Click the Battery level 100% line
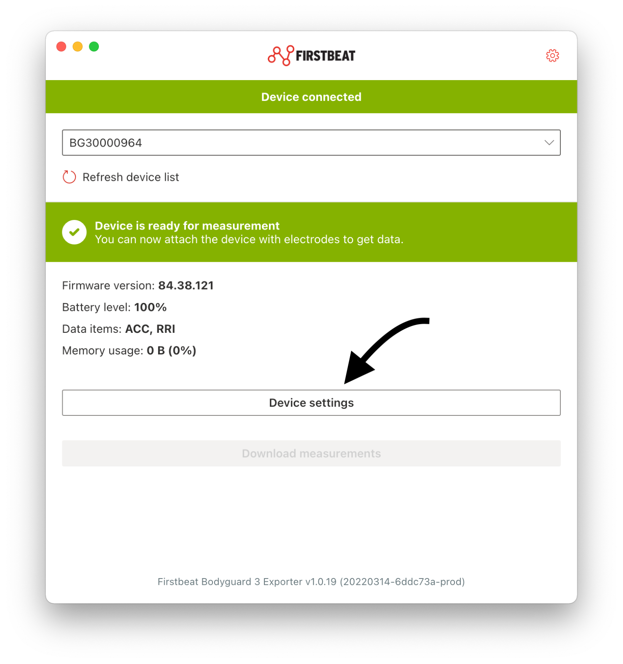 pyautogui.click(x=115, y=307)
